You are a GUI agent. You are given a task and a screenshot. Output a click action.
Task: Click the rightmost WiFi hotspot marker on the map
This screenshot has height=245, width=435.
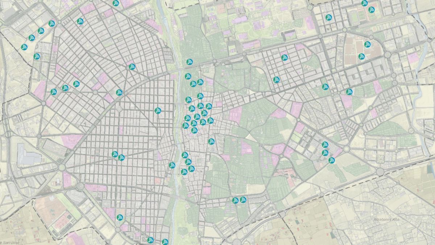tap(372, 10)
